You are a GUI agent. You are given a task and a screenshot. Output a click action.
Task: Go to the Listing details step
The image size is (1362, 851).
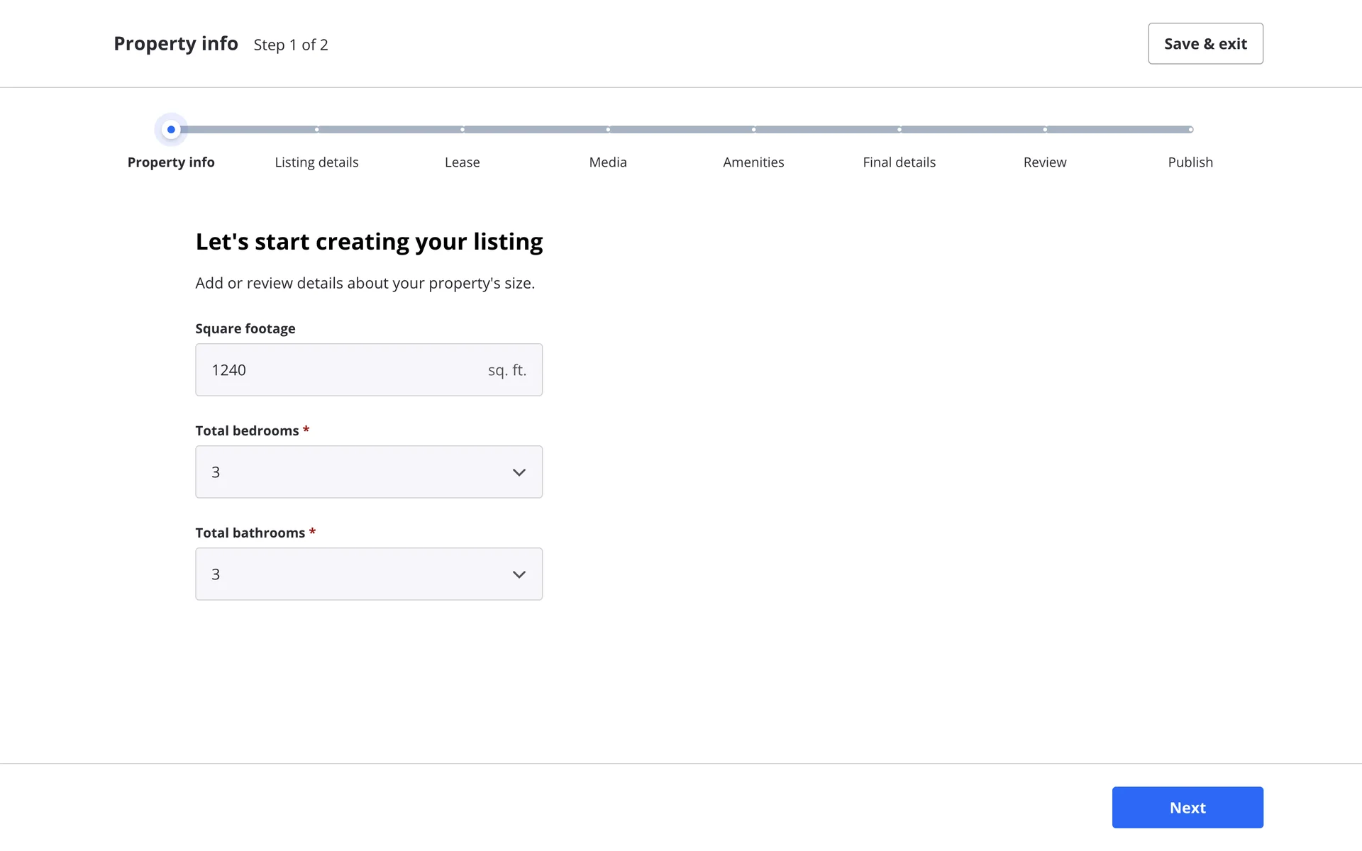pos(316,162)
